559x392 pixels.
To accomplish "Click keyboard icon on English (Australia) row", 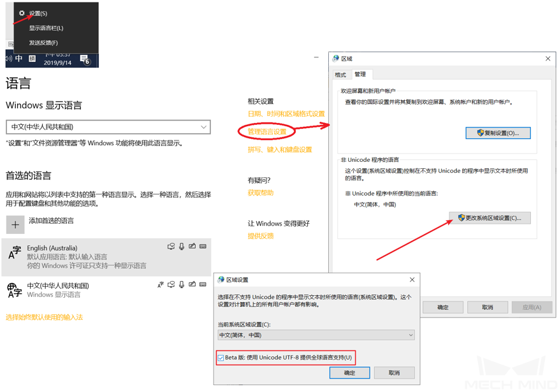I will point(203,246).
